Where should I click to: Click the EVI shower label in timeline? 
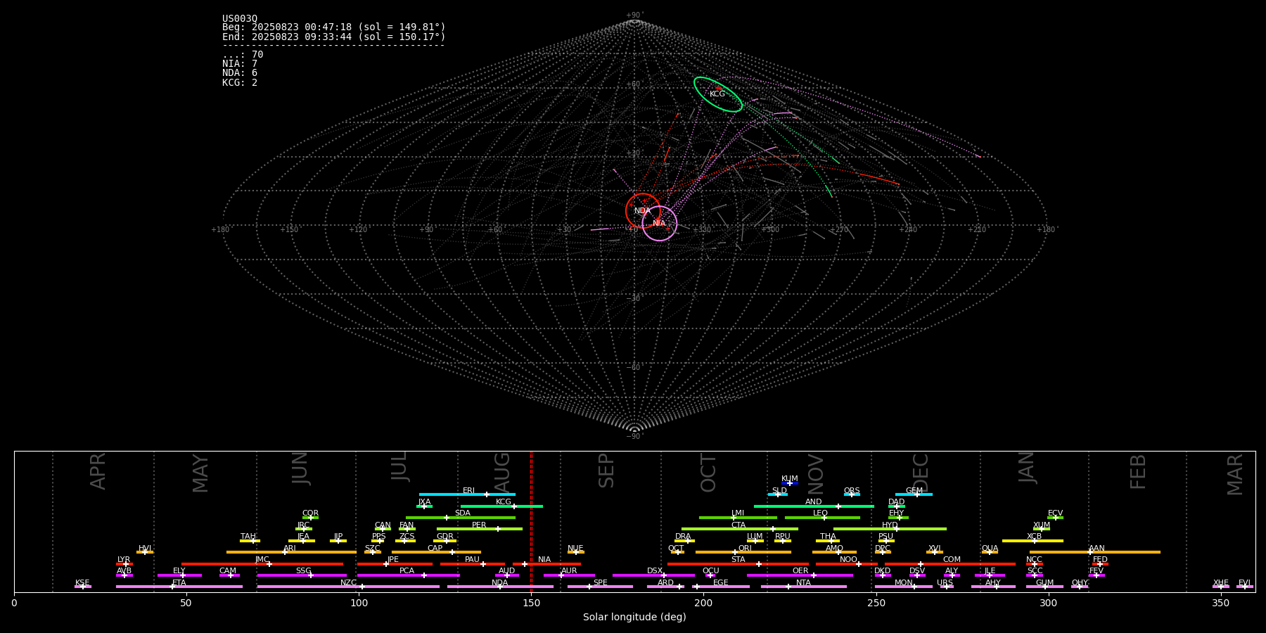(x=1244, y=583)
